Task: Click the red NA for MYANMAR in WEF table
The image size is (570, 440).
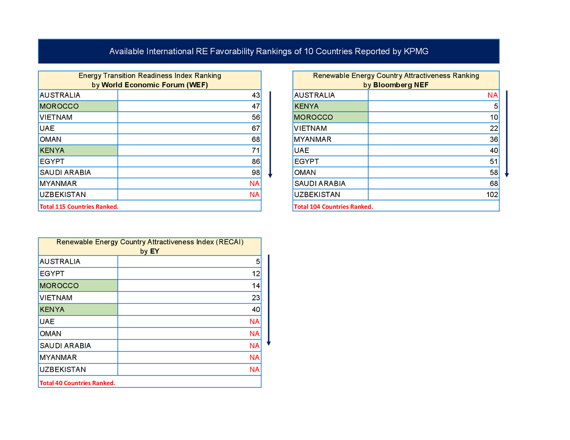Action: coord(254,183)
